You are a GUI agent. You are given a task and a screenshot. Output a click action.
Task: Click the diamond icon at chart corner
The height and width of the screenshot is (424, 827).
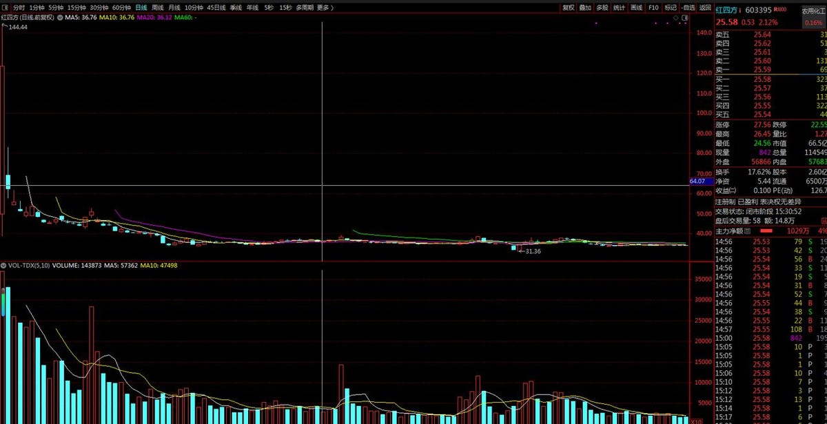[x=675, y=17]
